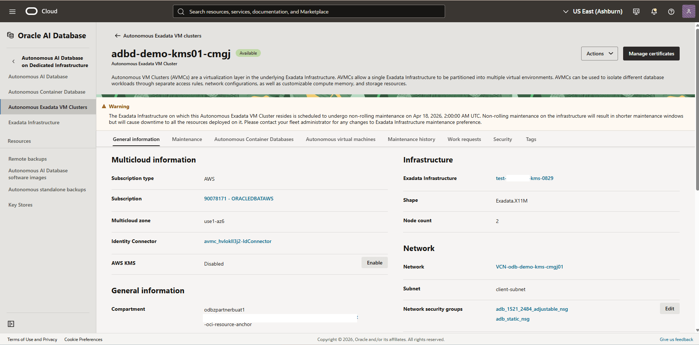
Task: Open VCN-odb-demo-kms-cmgj01 network link
Action: 529,267
